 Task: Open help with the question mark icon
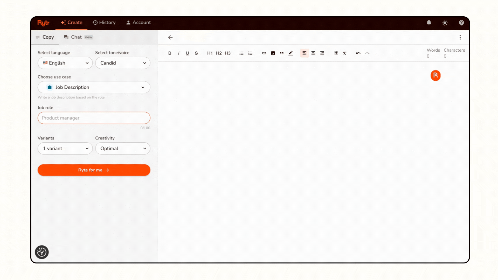click(461, 23)
